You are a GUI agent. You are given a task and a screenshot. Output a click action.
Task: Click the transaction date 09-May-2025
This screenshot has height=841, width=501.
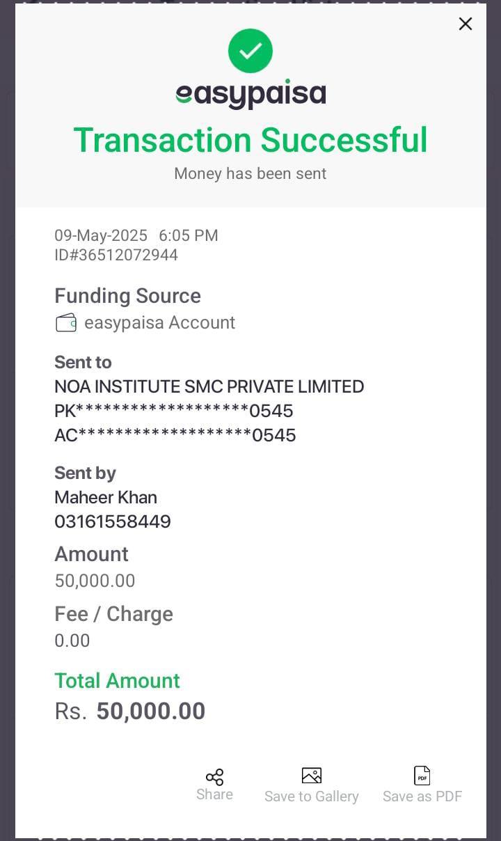tap(101, 235)
